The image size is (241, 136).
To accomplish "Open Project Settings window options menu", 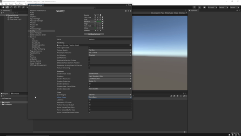I will [127, 5].
